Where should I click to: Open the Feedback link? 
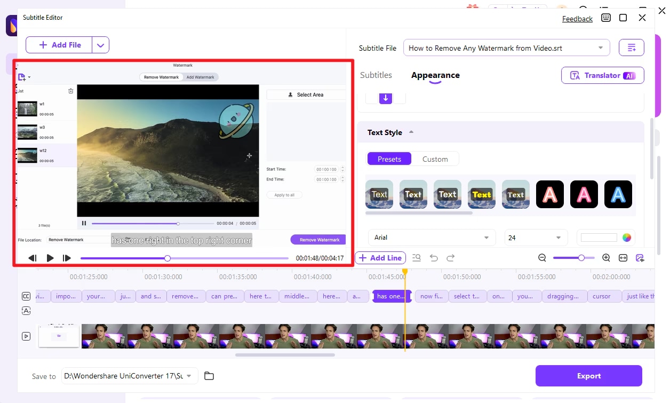click(x=577, y=18)
